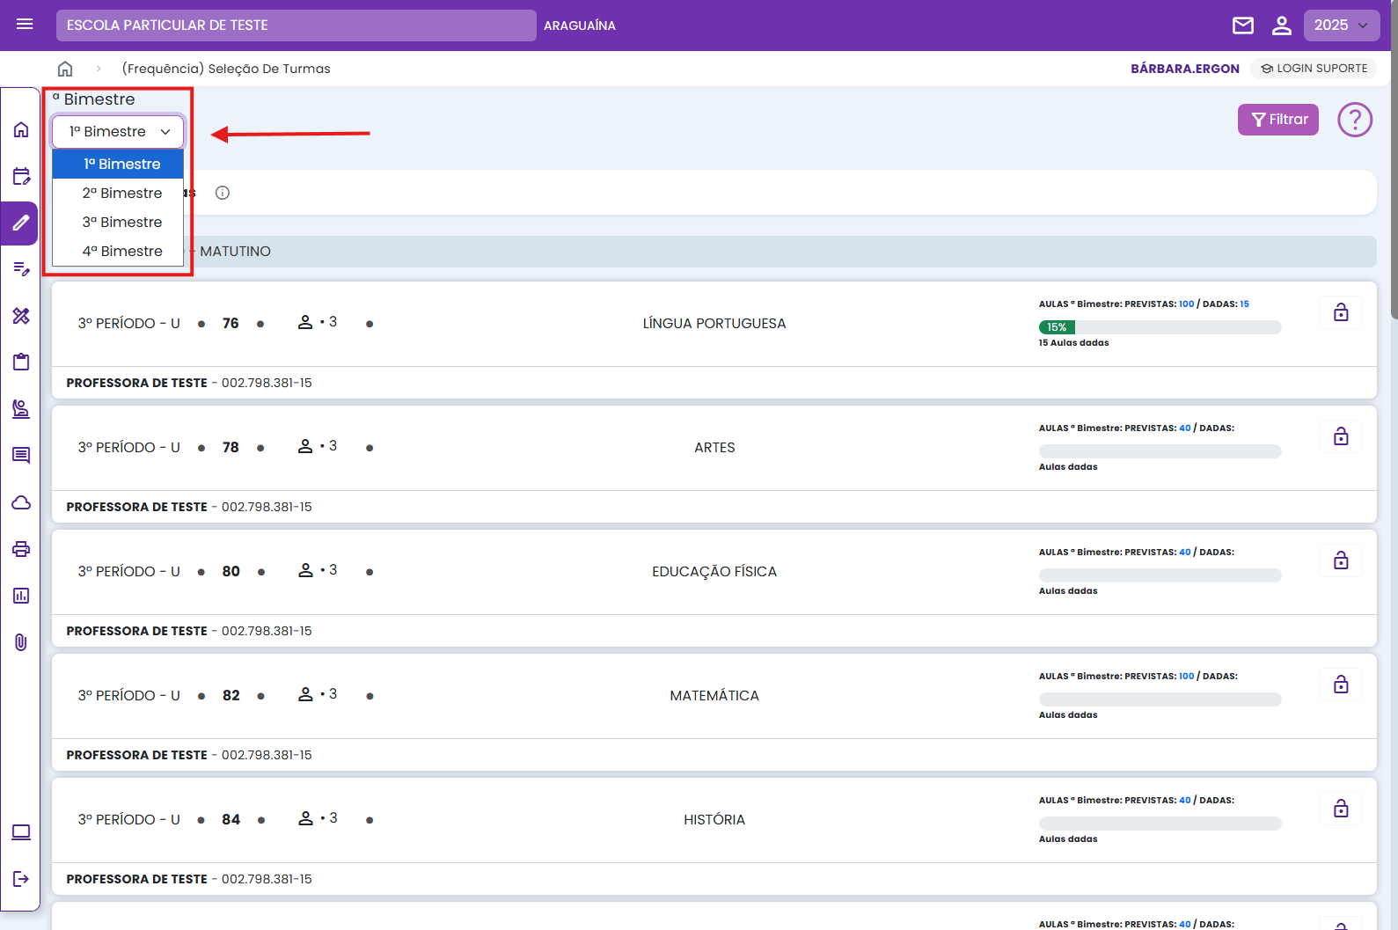The width and height of the screenshot is (1398, 930).
Task: Click the logout icon in sidebar
Action: [x=21, y=878]
